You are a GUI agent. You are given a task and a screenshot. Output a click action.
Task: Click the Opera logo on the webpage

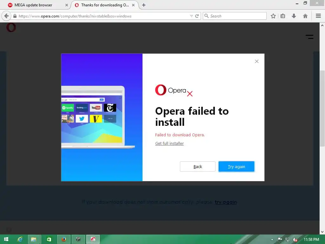coord(11,28)
